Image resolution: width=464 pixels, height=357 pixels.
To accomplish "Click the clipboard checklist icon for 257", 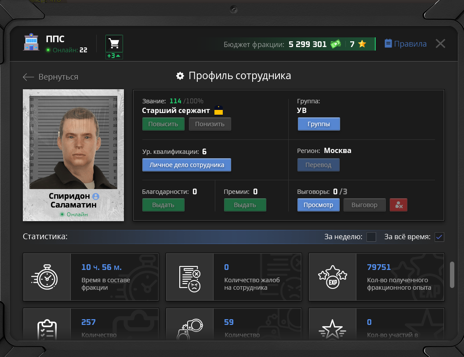I will pyautogui.click(x=47, y=329).
